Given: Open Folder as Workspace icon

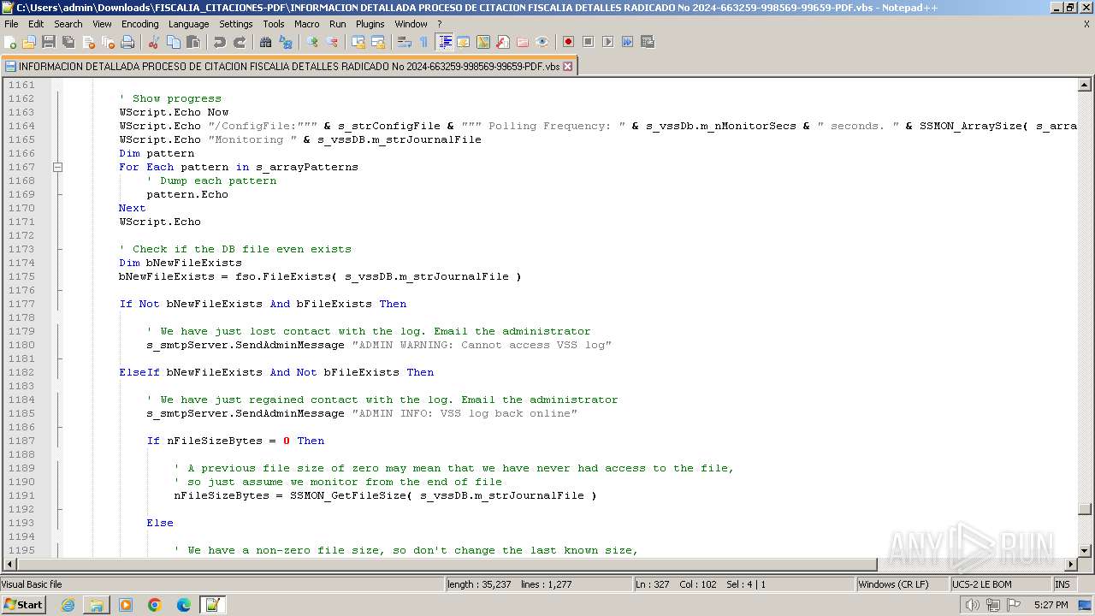Looking at the screenshot, I should [x=523, y=42].
